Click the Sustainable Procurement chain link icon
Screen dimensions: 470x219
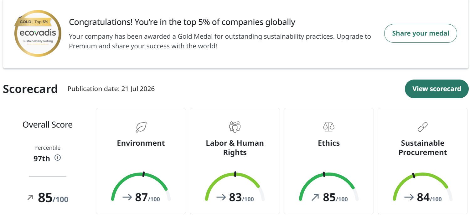pos(423,127)
